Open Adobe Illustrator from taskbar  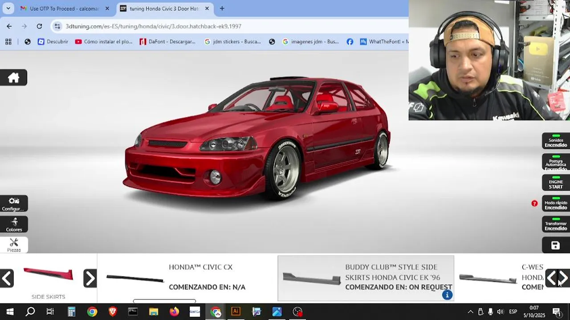pos(236,312)
